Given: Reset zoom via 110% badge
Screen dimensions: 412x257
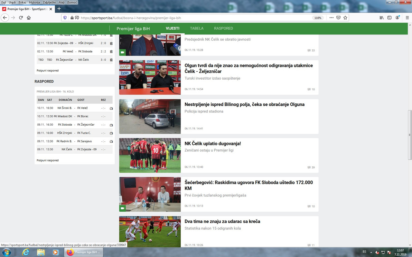Looking at the screenshot, I should [318, 18].
